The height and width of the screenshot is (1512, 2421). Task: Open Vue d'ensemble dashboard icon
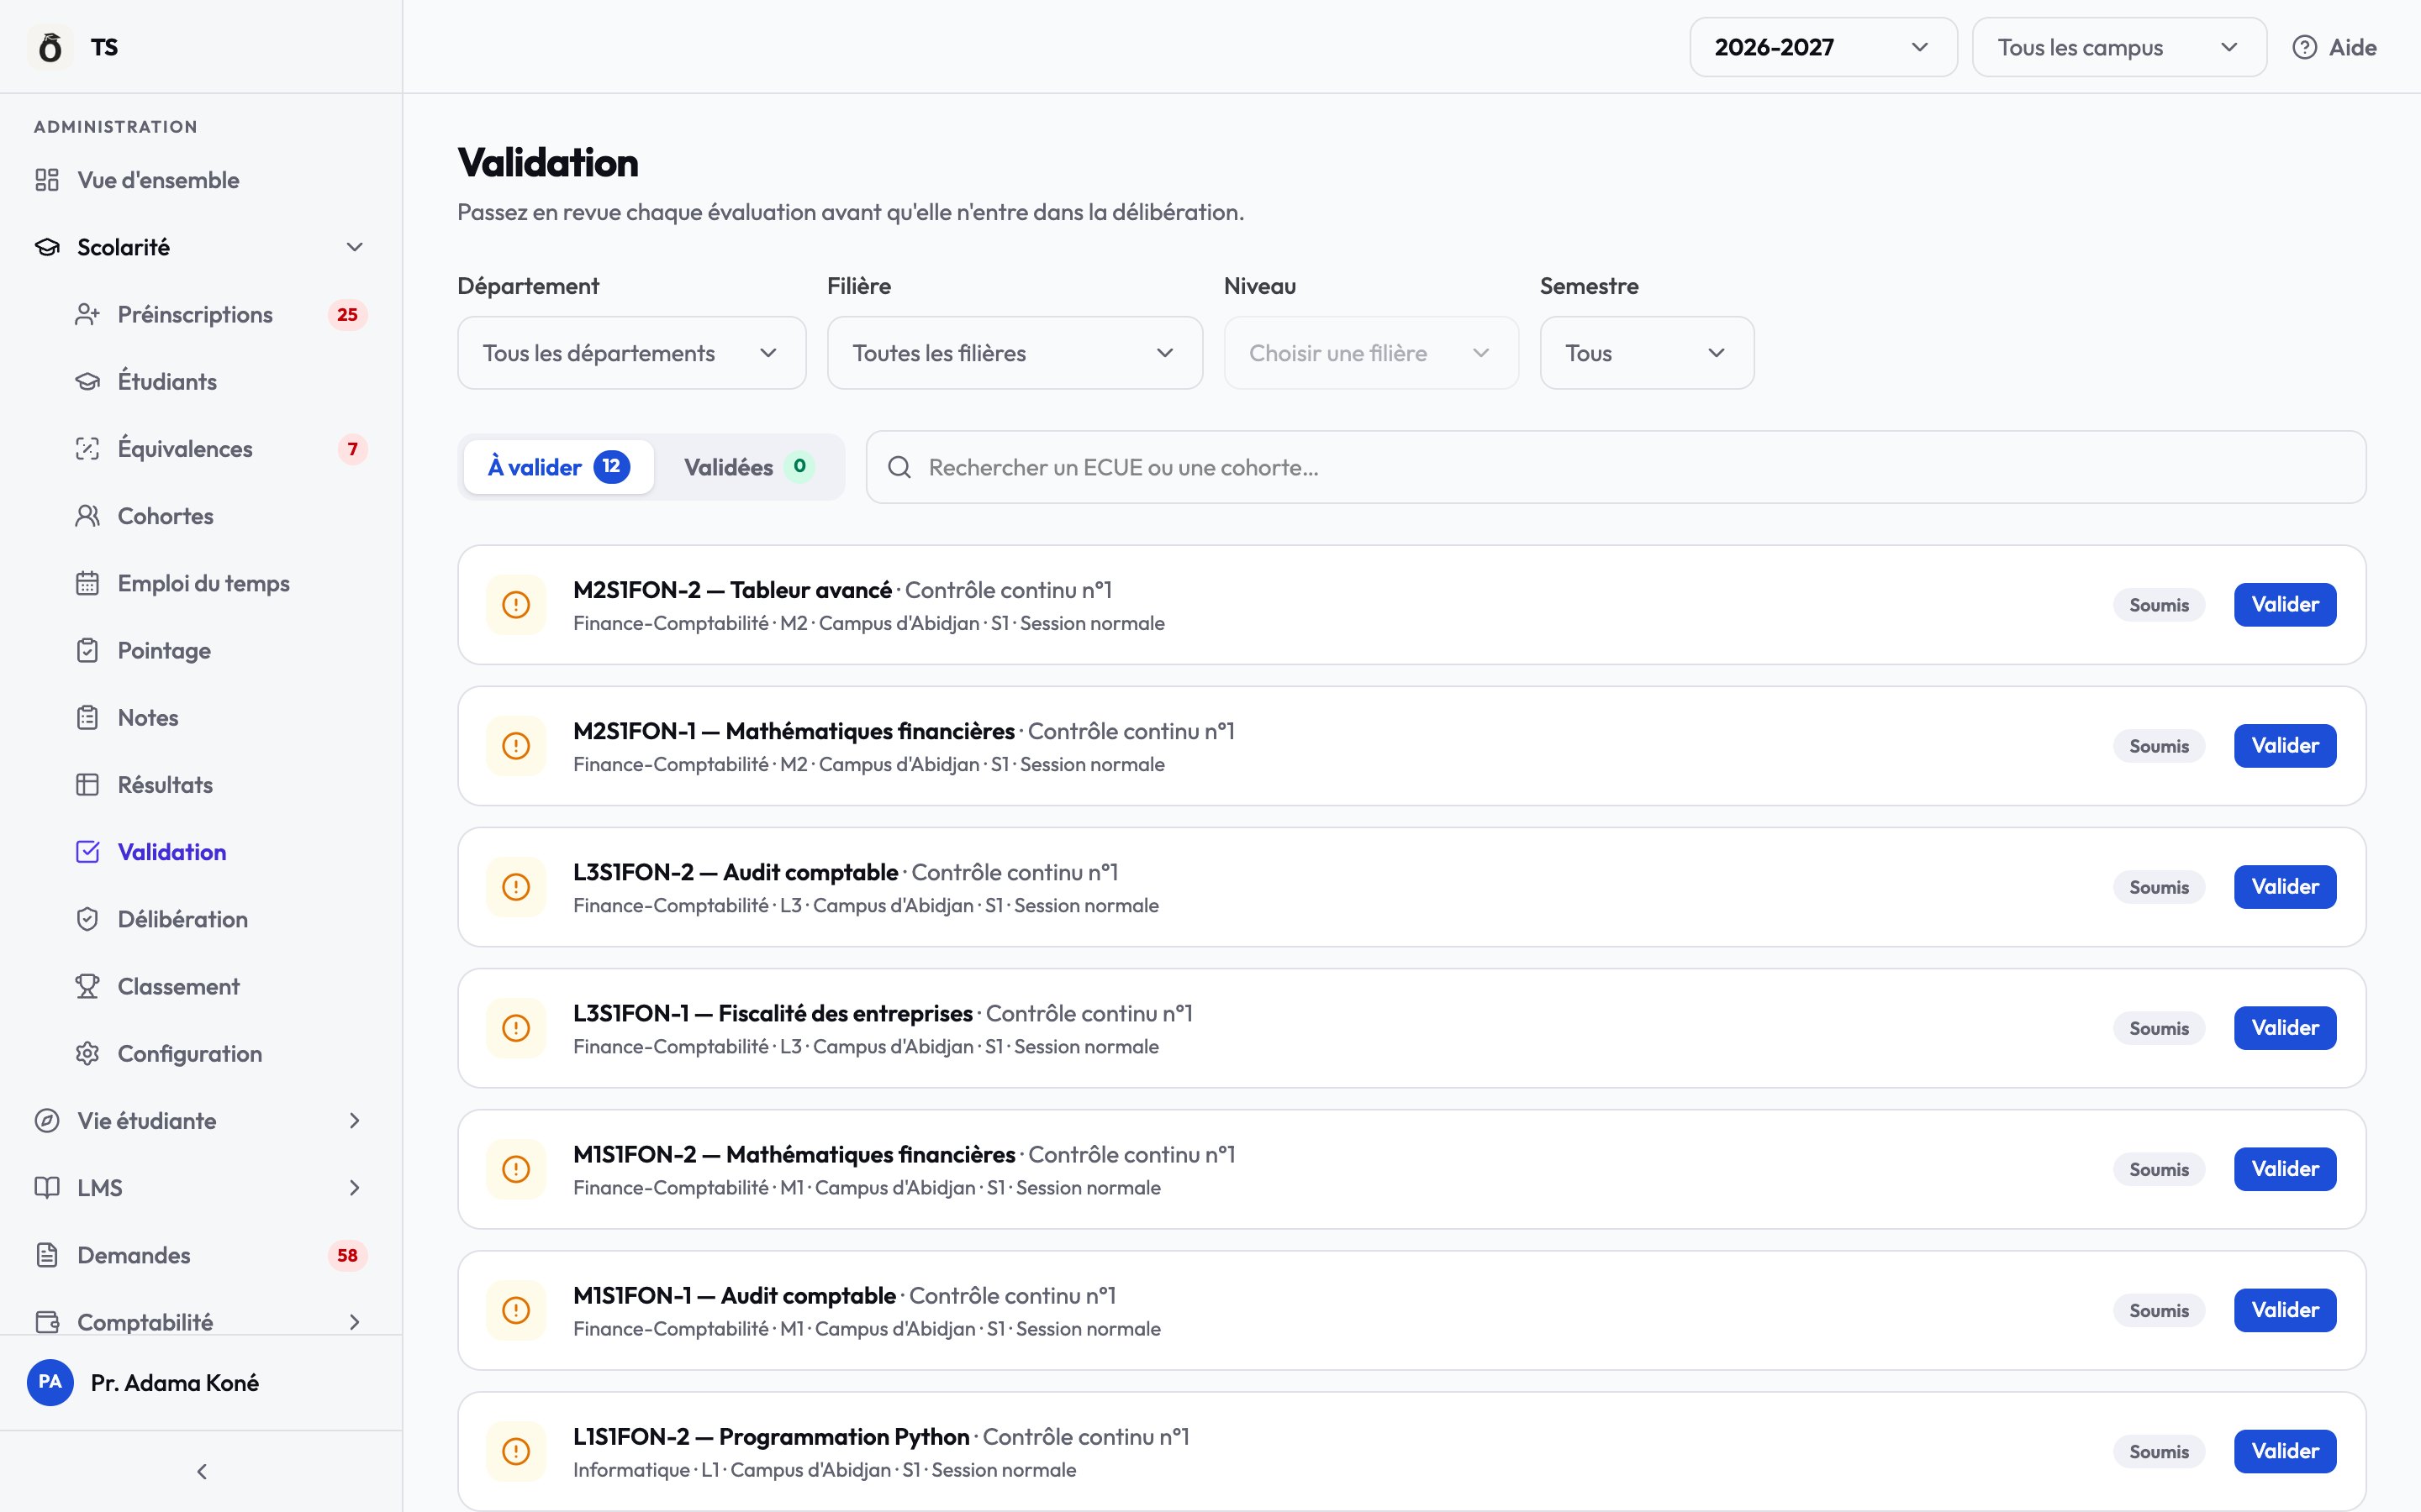tap(47, 180)
